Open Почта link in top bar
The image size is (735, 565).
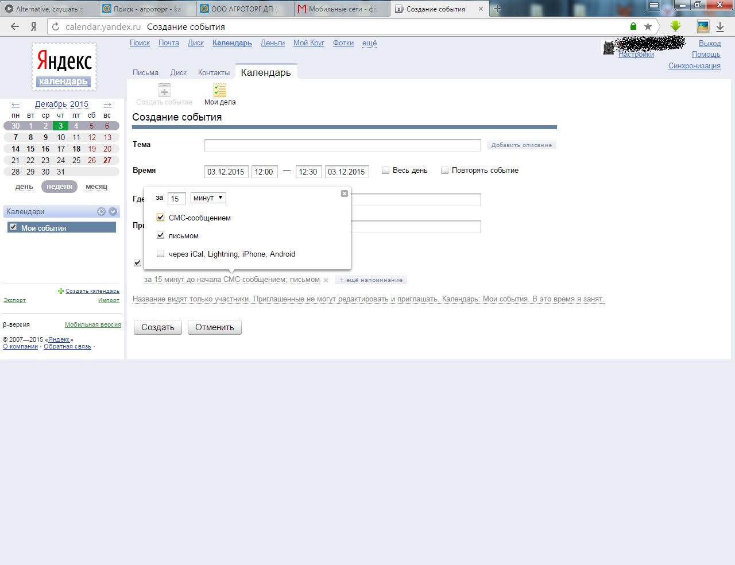[169, 43]
